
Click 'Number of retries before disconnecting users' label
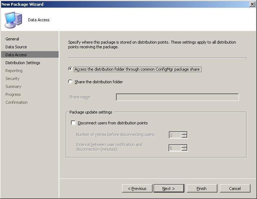pyautogui.click(x=116, y=134)
